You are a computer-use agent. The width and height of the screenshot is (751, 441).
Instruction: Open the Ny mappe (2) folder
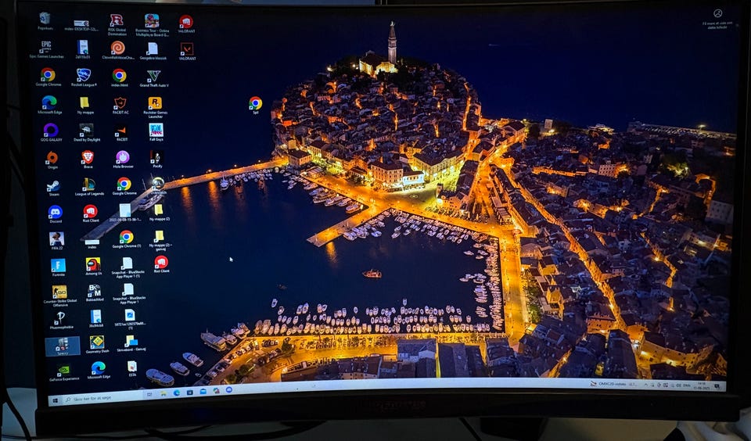click(159, 213)
